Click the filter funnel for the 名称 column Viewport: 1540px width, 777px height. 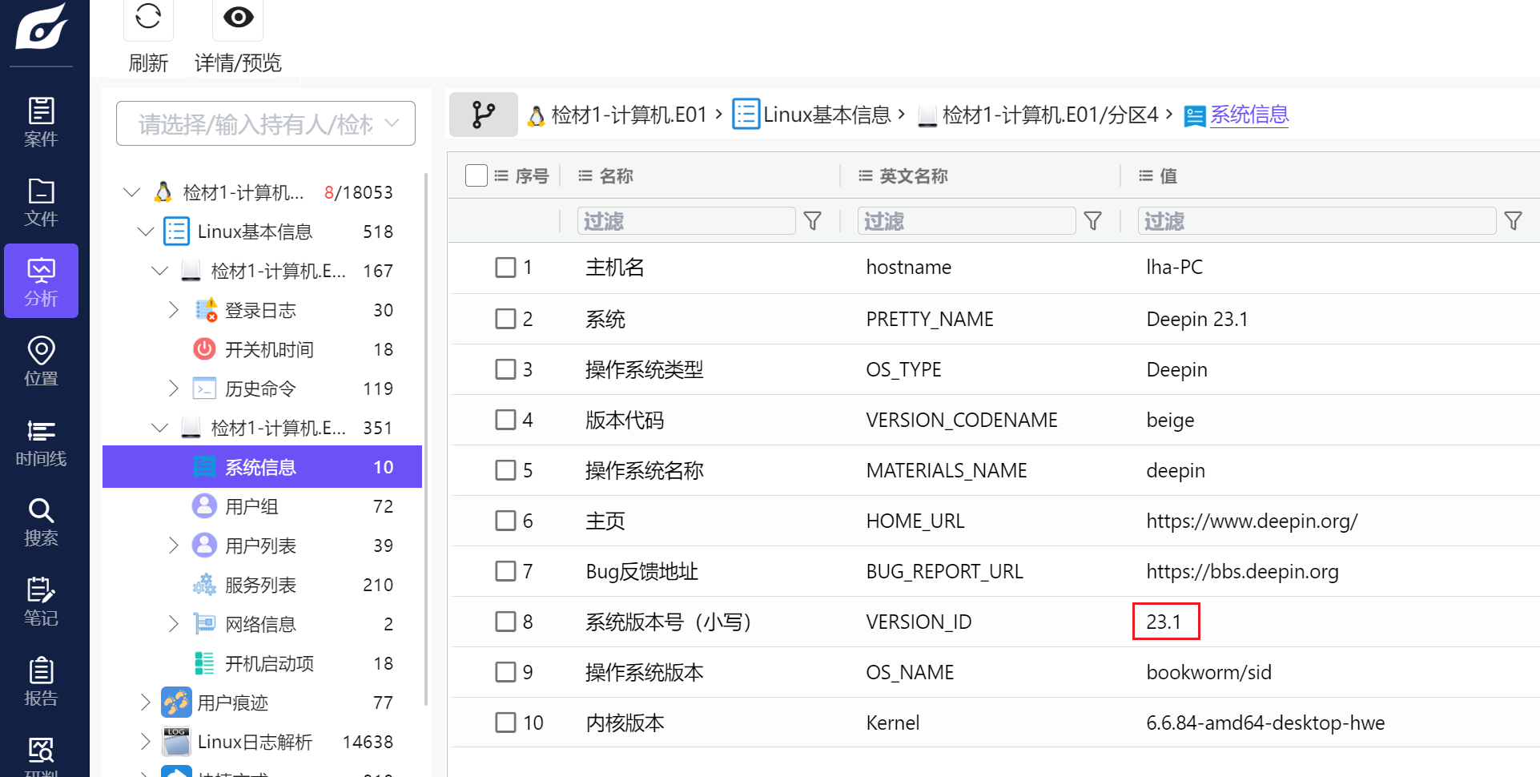[812, 221]
